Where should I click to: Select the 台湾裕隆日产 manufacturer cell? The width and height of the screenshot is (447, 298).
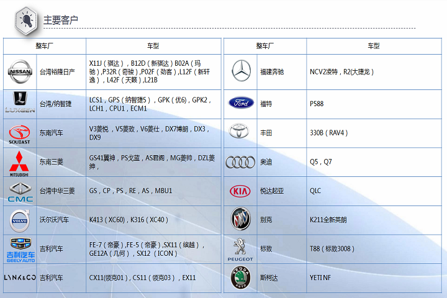click(x=57, y=72)
